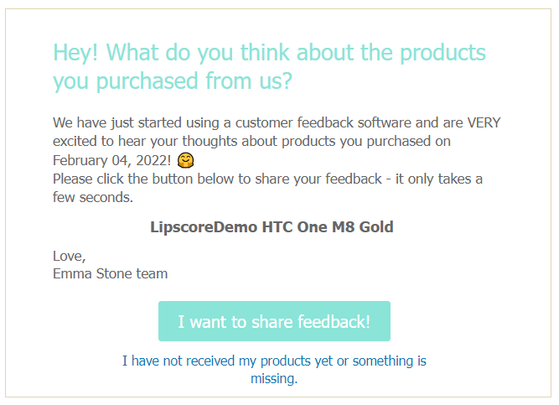Click the capitalized word "VERY"
This screenshot has width=559, height=405.
click(x=484, y=123)
